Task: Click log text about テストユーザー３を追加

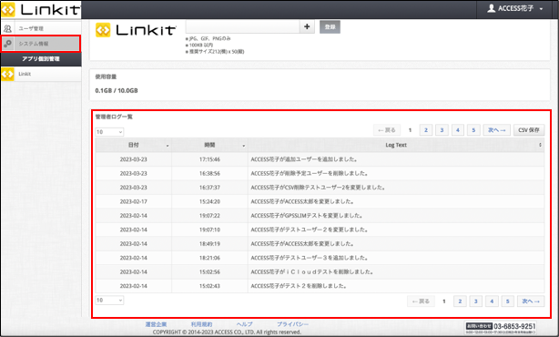Action: pos(310,258)
